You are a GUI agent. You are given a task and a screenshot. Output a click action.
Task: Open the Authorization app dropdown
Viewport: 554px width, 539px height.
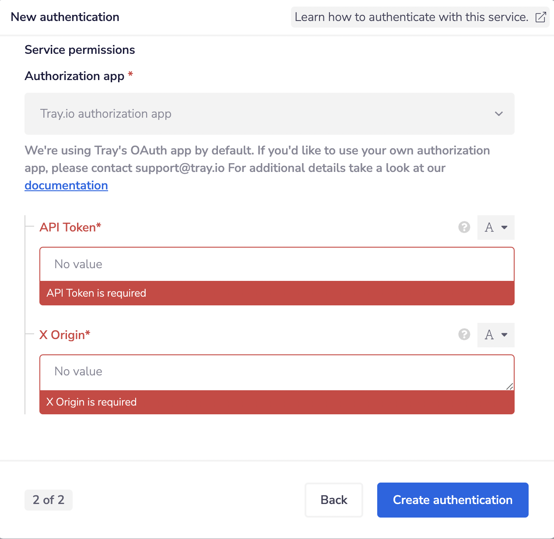click(269, 114)
